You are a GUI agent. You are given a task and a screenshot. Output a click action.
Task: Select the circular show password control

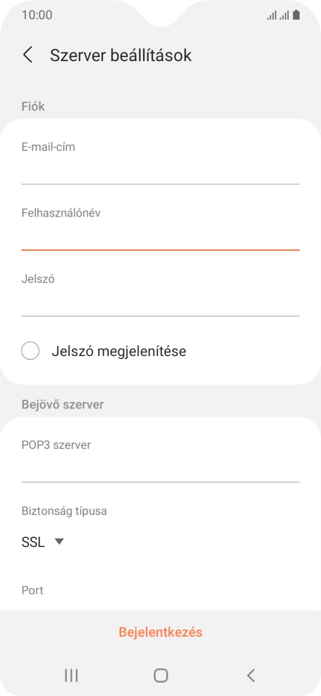pyautogui.click(x=31, y=351)
